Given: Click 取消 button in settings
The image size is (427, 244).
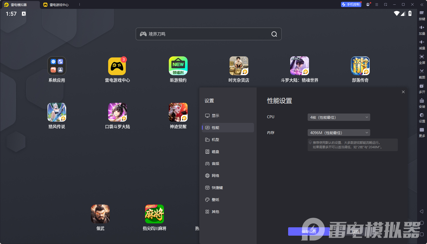Looking at the screenshot, I should coord(355,231).
